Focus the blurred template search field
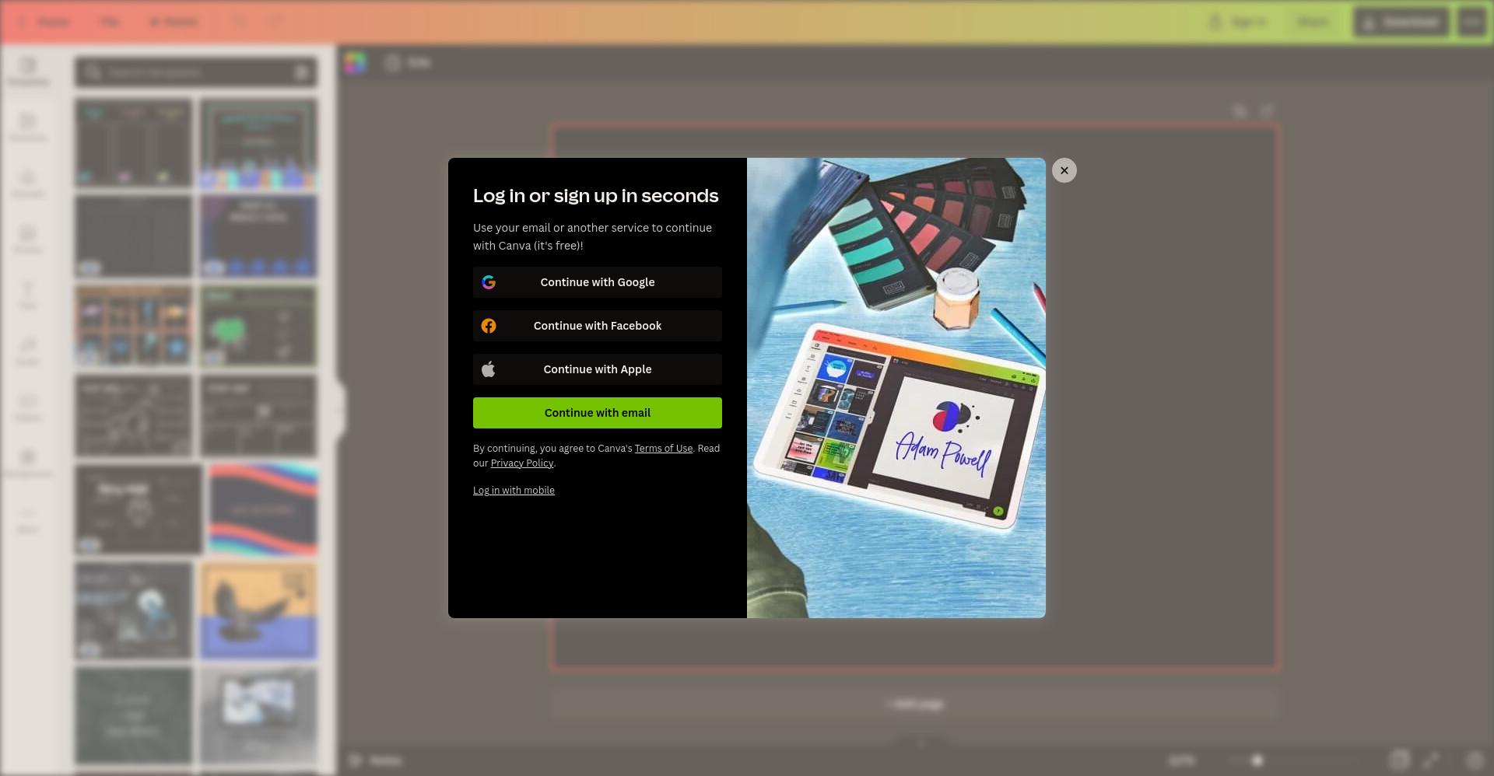The width and height of the screenshot is (1494, 776). [196, 72]
